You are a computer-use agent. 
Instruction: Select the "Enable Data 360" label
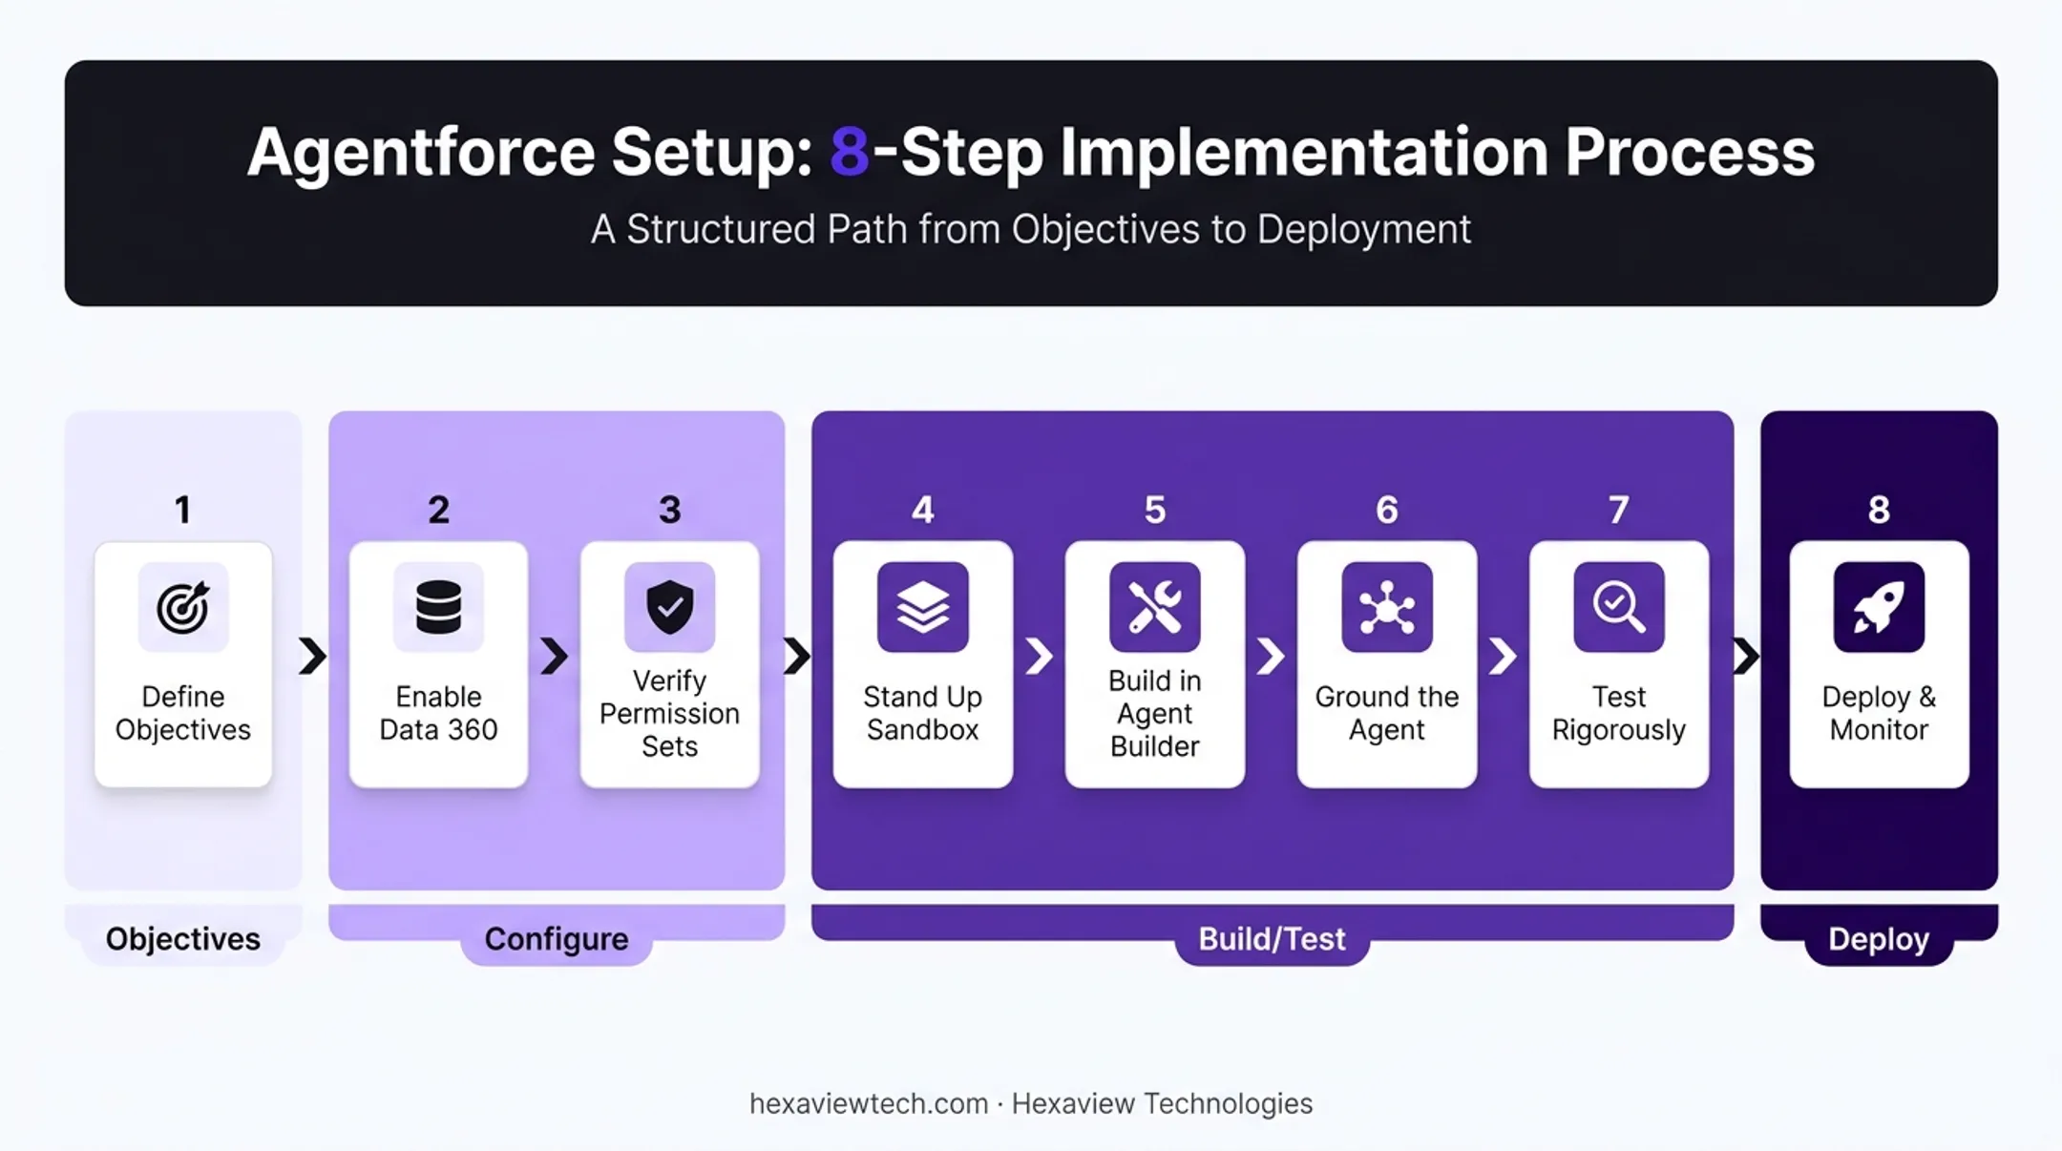438,713
